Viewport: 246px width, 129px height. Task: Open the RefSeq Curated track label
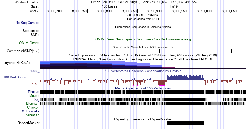27,23
